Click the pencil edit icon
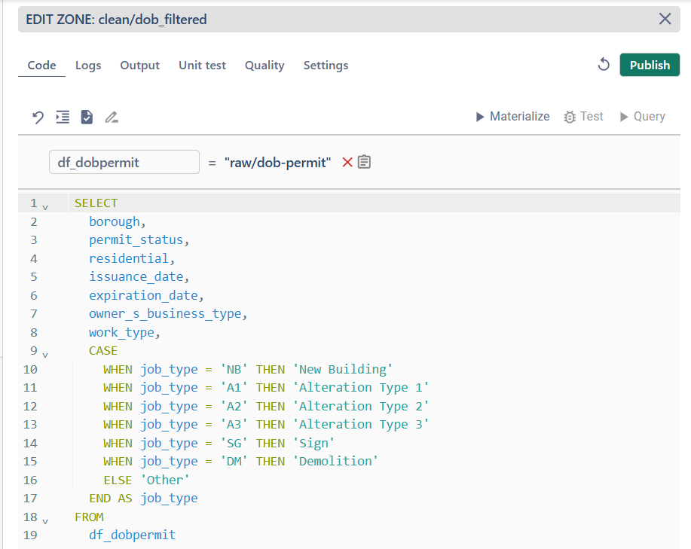 click(112, 117)
